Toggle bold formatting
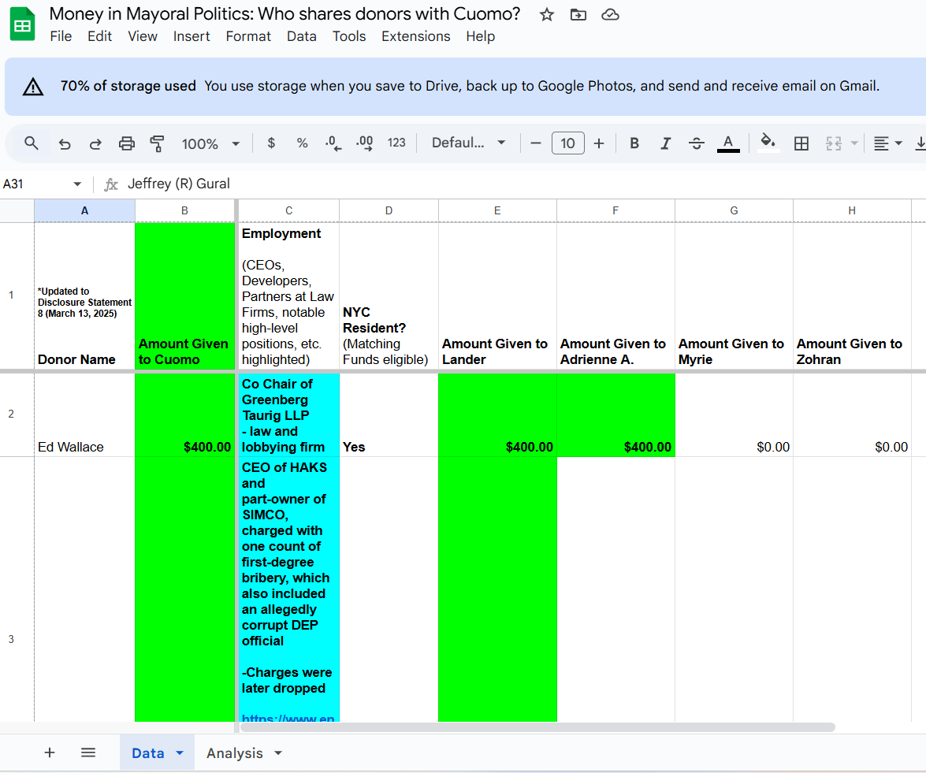This screenshot has width=926, height=773. tap(634, 143)
